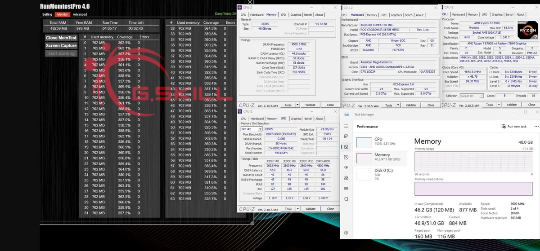The width and height of the screenshot is (540, 251).
Task: Open Task Manager Settings gear icon
Action: pyautogui.click(x=346, y=233)
